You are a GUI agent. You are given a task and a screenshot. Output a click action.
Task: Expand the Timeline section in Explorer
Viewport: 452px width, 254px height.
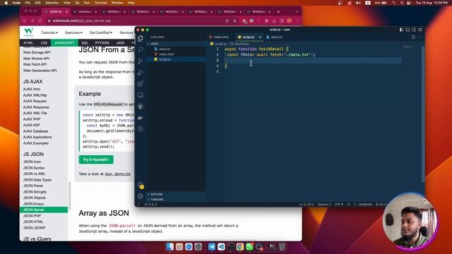pos(157,199)
